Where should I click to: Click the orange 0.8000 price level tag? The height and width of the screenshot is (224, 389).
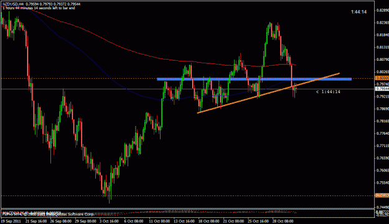(382, 78)
